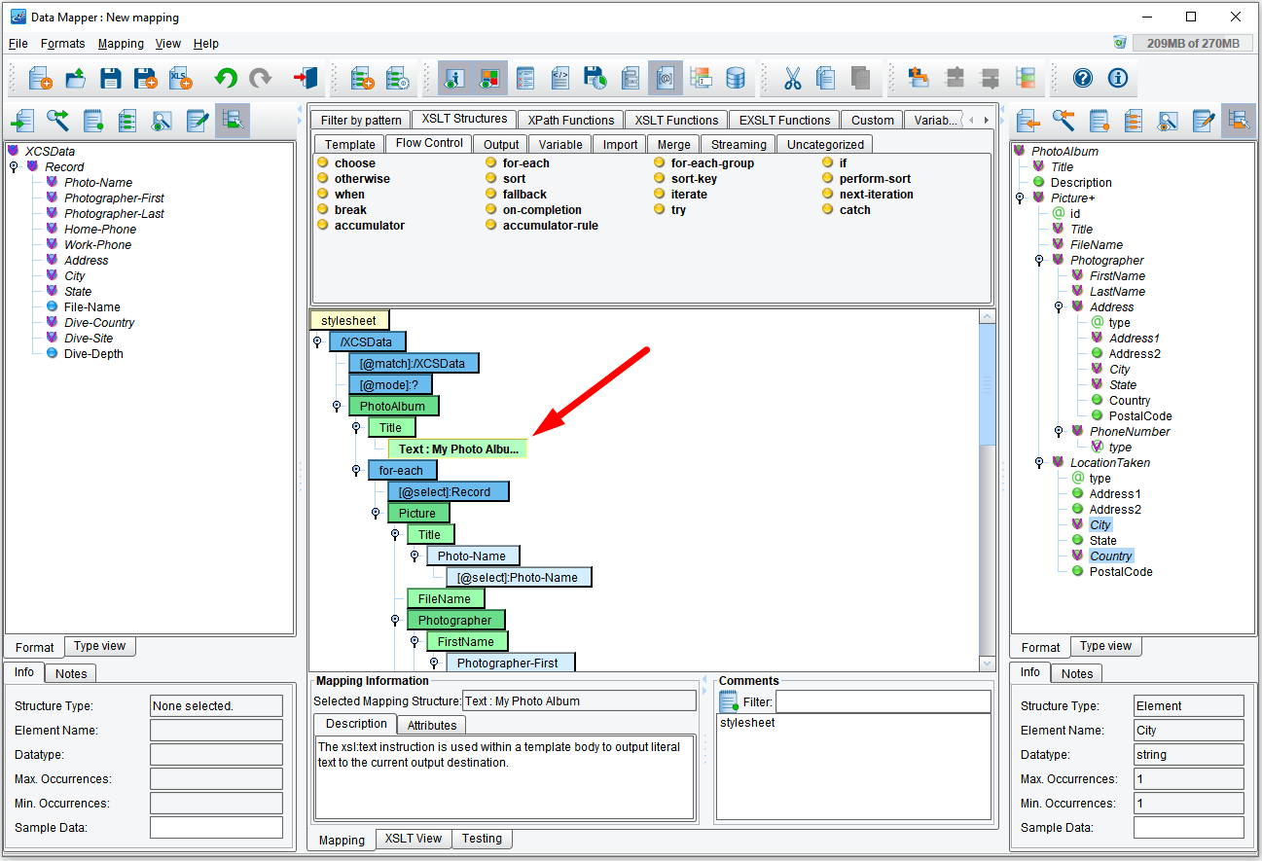Click the Text : My Photo Album node

[457, 449]
